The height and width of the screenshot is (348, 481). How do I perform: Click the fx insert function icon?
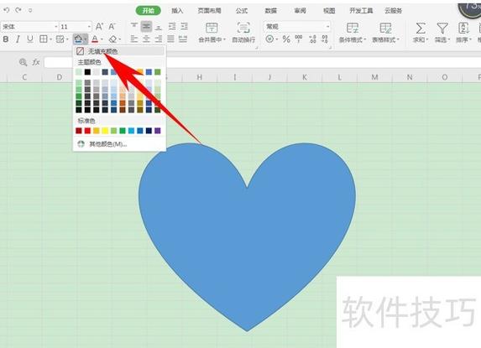pyautogui.click(x=36, y=62)
